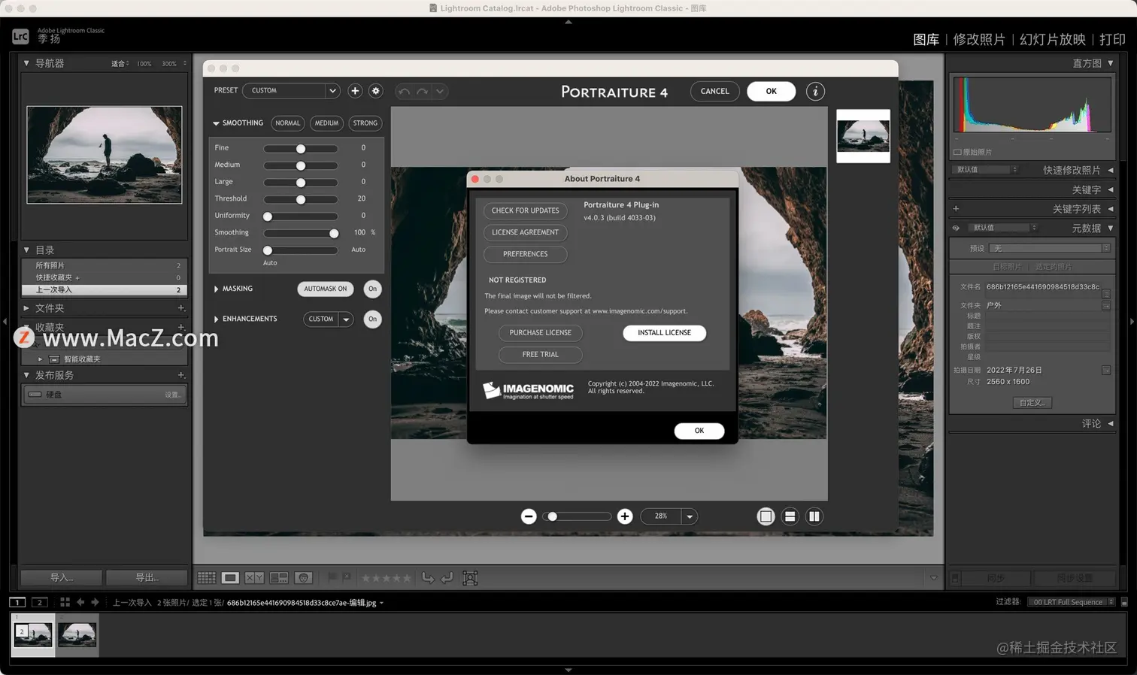Open Portraiture Preset Custom dropdown
This screenshot has height=675, width=1137.
click(x=292, y=91)
